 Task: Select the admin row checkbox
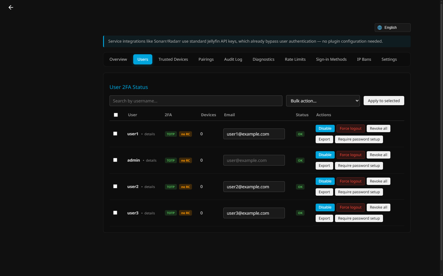tap(115, 160)
